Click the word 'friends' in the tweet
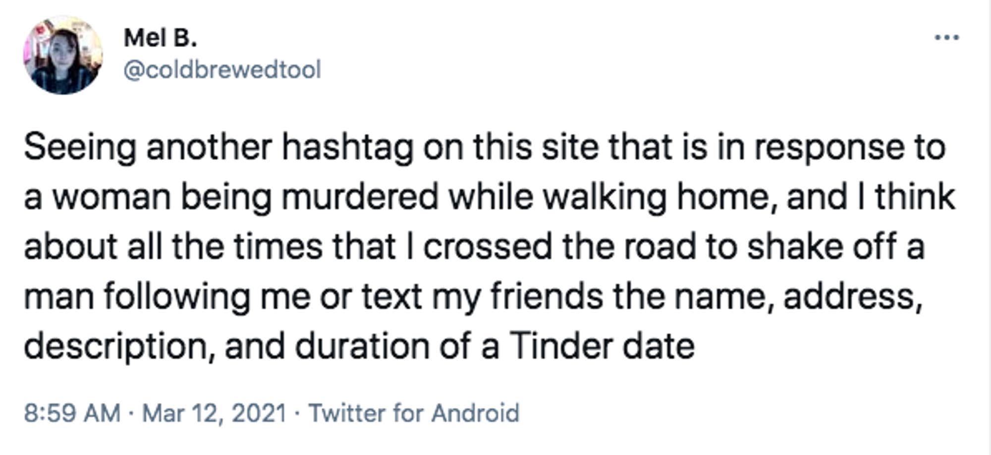The image size is (991, 455). click(547, 296)
